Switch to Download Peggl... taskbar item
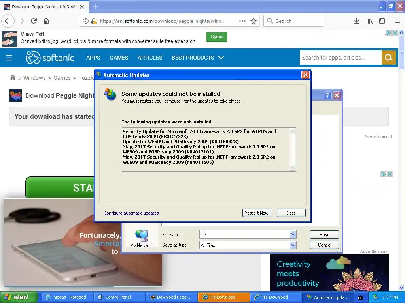405x303 pixels. (x=171, y=297)
